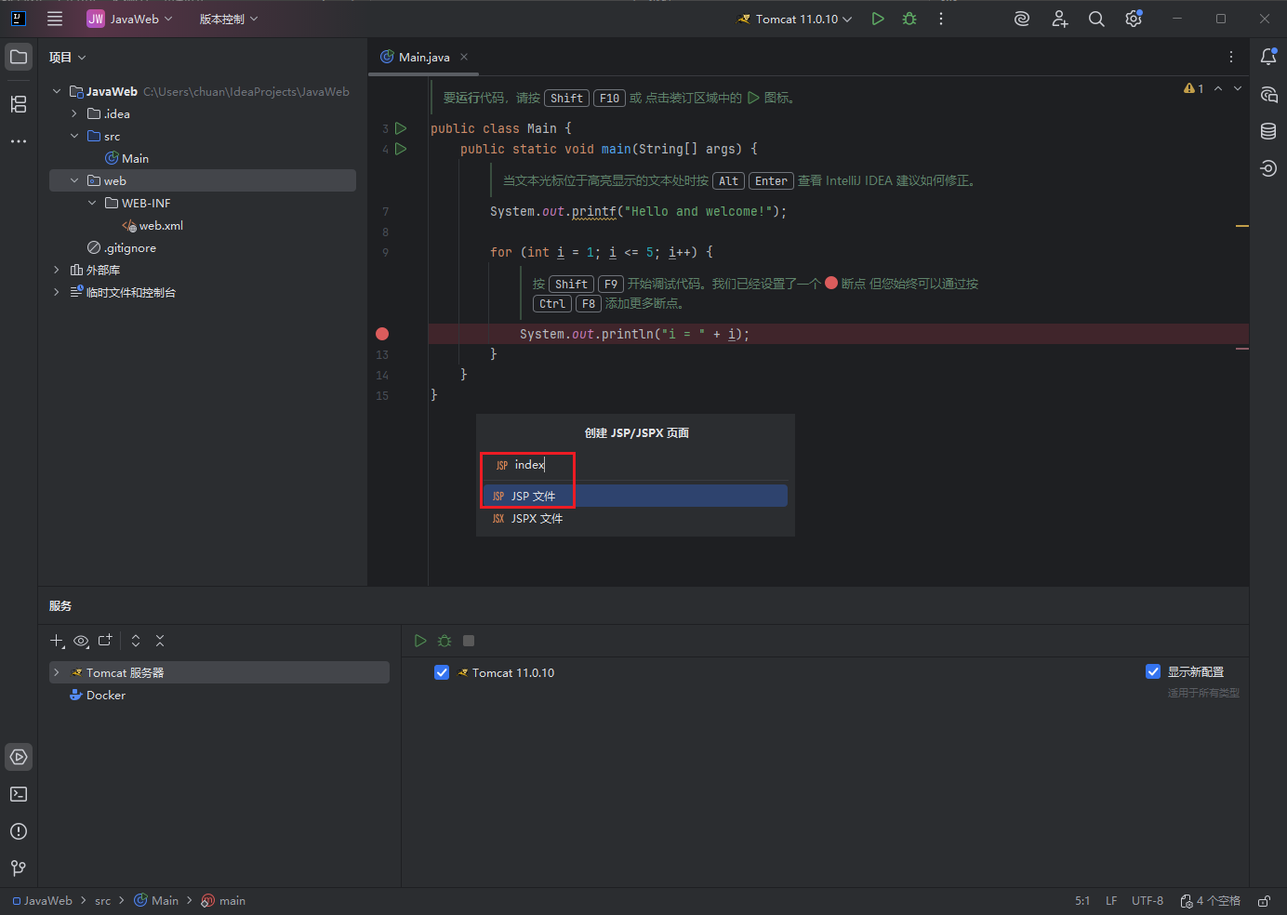Collapse the WEB-INF folder
1287x915 pixels.
tap(92, 203)
